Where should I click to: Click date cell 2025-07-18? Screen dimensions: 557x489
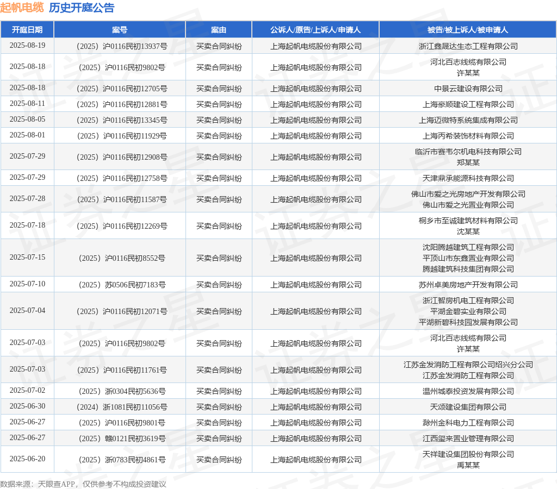(x=27, y=225)
